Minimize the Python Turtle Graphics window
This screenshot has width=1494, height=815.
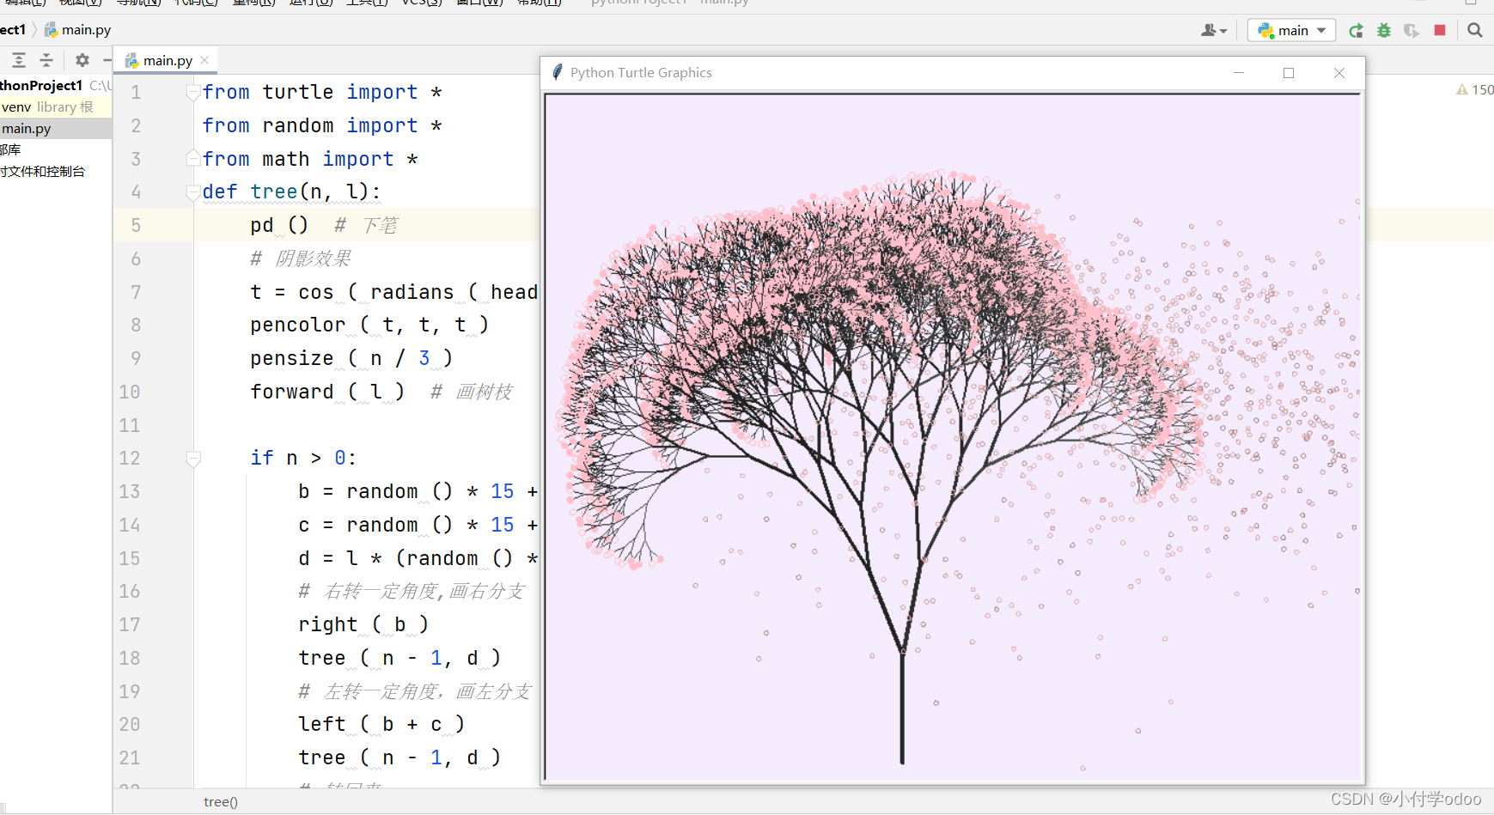[x=1239, y=73]
